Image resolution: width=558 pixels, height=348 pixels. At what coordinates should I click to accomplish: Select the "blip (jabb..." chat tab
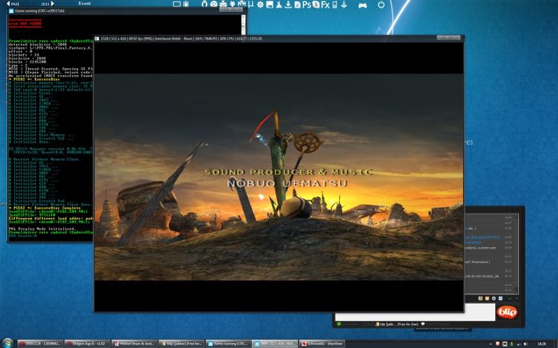tap(397, 324)
